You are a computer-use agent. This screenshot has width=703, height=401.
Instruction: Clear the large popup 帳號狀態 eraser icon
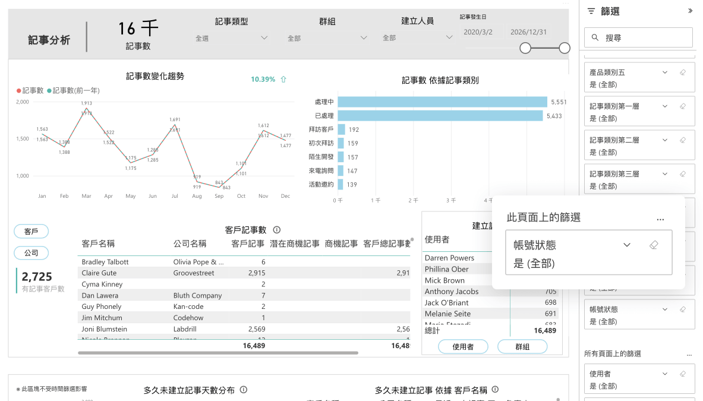pyautogui.click(x=654, y=245)
